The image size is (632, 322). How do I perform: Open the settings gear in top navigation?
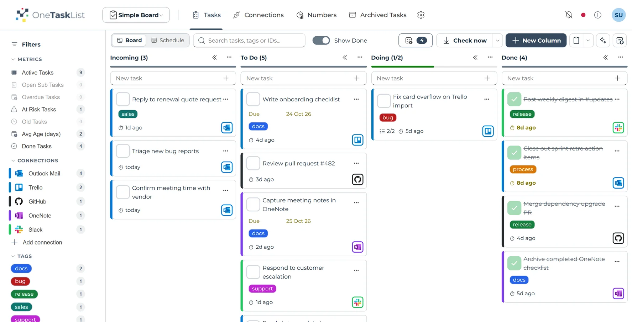point(421,15)
